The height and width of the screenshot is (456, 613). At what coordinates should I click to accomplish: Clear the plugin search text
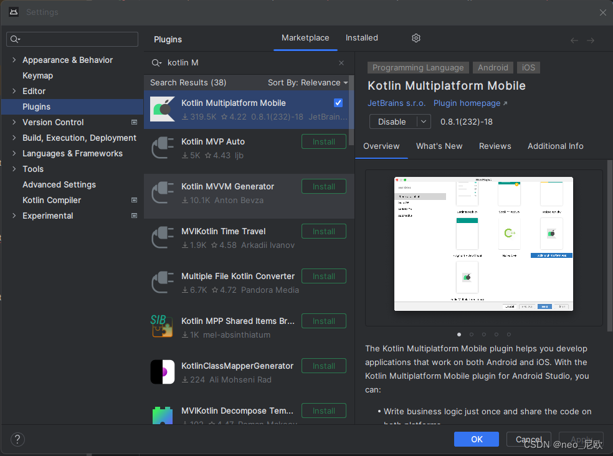(341, 62)
